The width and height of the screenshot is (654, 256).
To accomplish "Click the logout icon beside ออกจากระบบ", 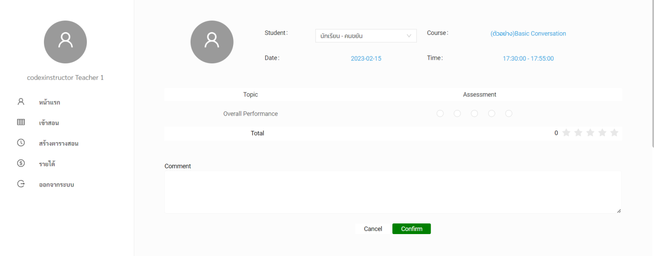I will [21, 184].
